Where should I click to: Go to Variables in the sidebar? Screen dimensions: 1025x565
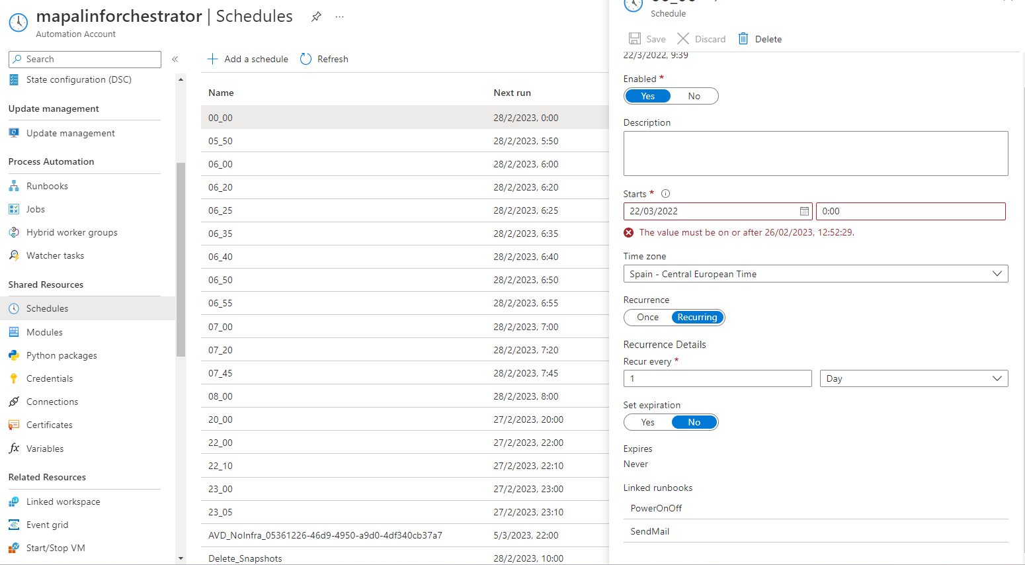point(45,449)
